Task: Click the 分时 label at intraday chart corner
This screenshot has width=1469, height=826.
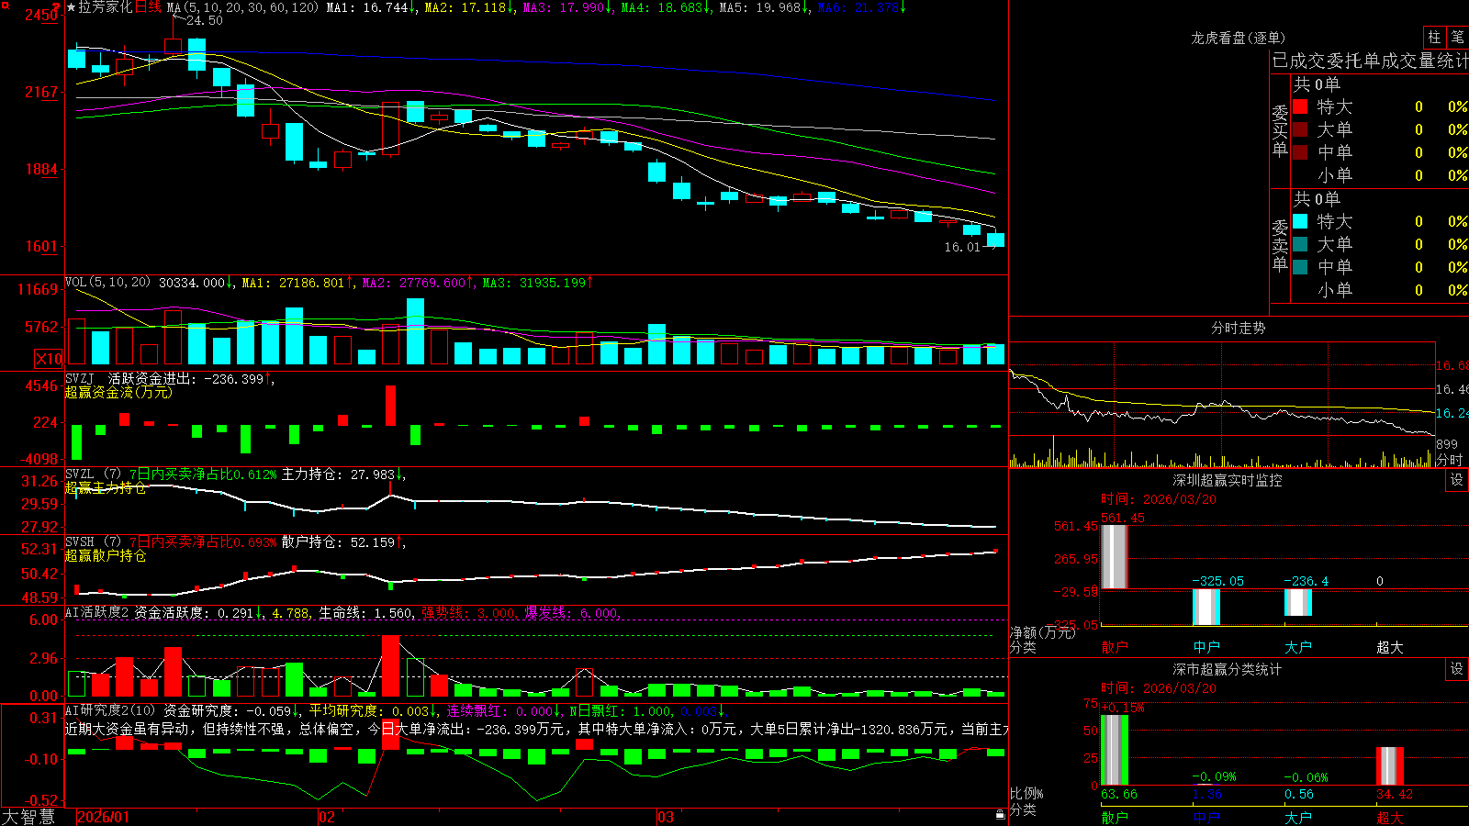Action: (x=1449, y=460)
